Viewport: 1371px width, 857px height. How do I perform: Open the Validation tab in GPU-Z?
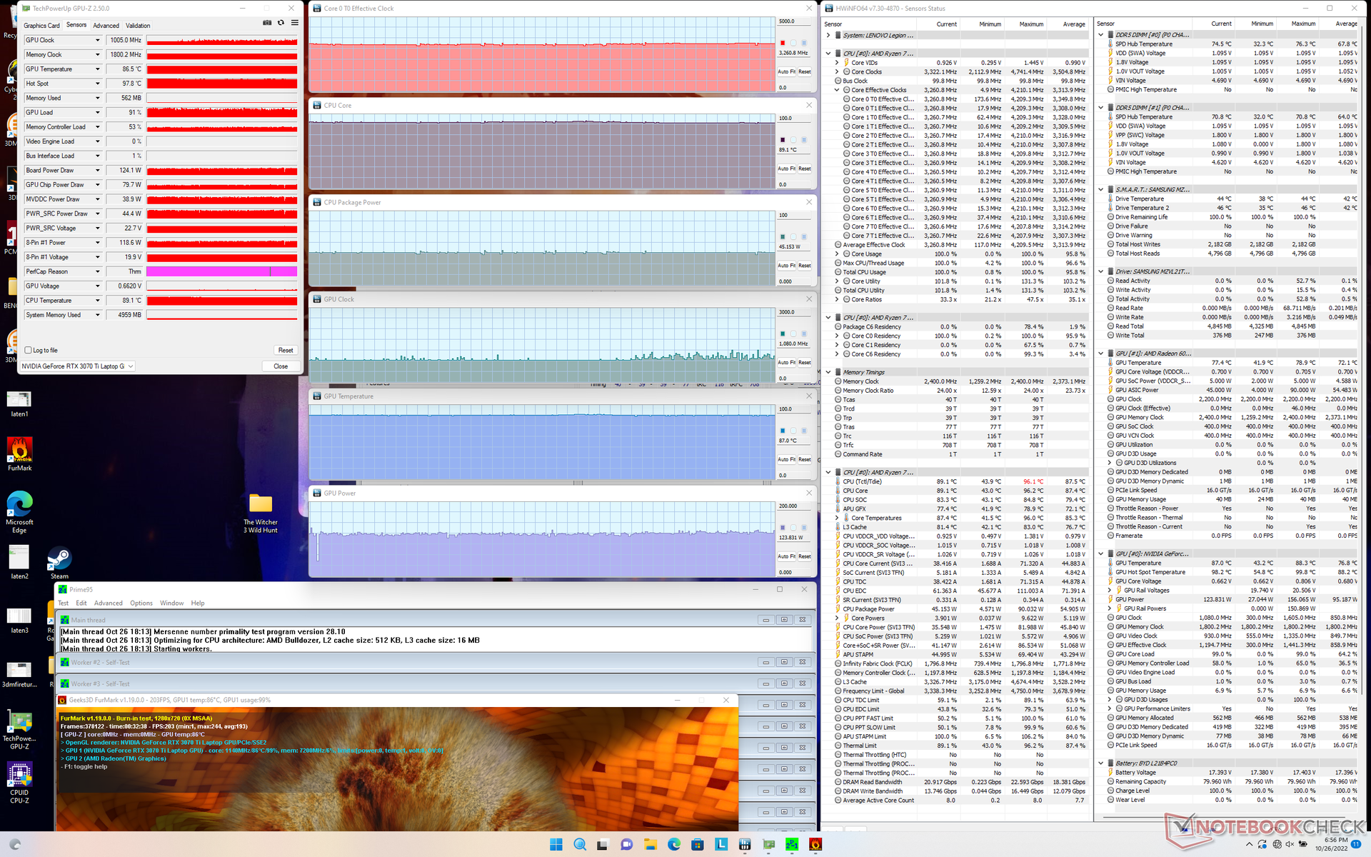138,26
